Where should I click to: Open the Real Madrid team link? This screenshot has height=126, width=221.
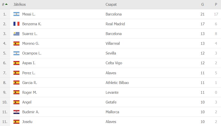(x=115, y=24)
